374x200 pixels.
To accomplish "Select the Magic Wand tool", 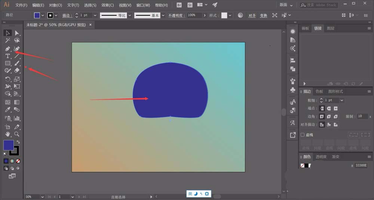I will coord(7,40).
